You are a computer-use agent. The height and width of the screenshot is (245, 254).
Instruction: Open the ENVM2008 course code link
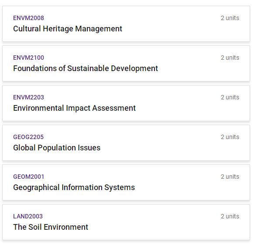tap(28, 18)
